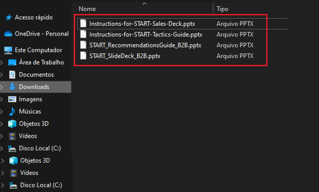Click the Área de Trabalho desktop icon
This screenshot has height=192, width=319.
(x=12, y=62)
